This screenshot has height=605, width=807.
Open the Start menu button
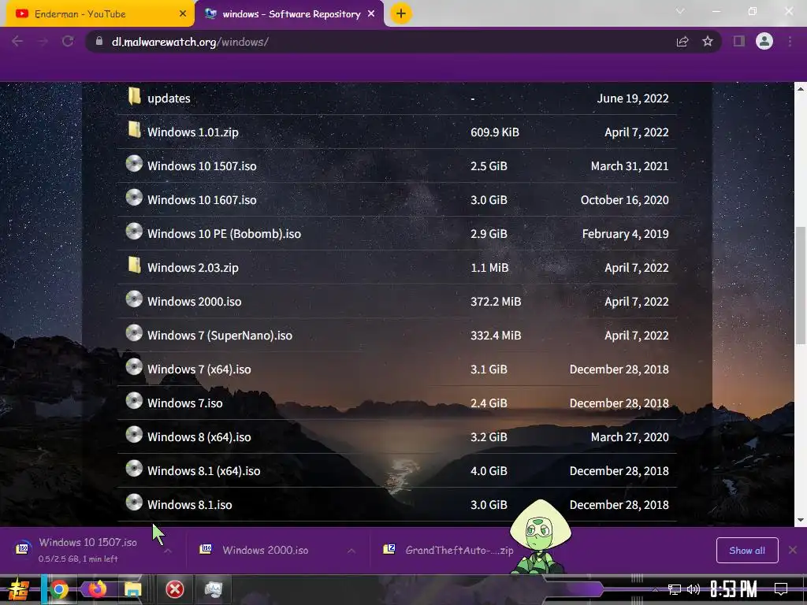click(18, 590)
